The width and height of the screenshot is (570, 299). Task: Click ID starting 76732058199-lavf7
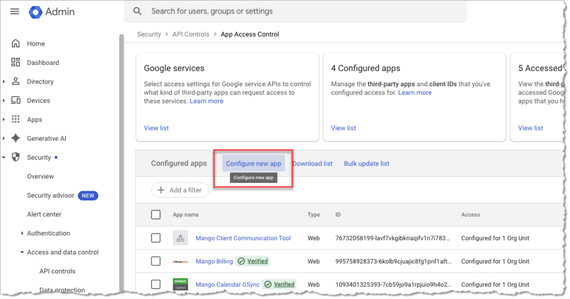tap(392, 238)
